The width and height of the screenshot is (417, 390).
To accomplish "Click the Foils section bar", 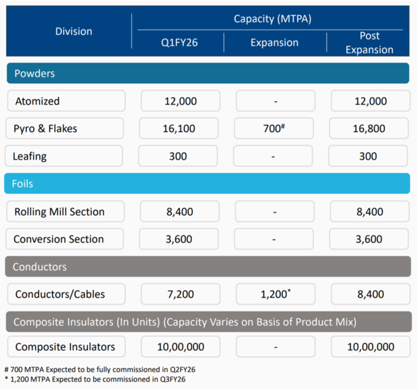I will pyautogui.click(x=208, y=184).
